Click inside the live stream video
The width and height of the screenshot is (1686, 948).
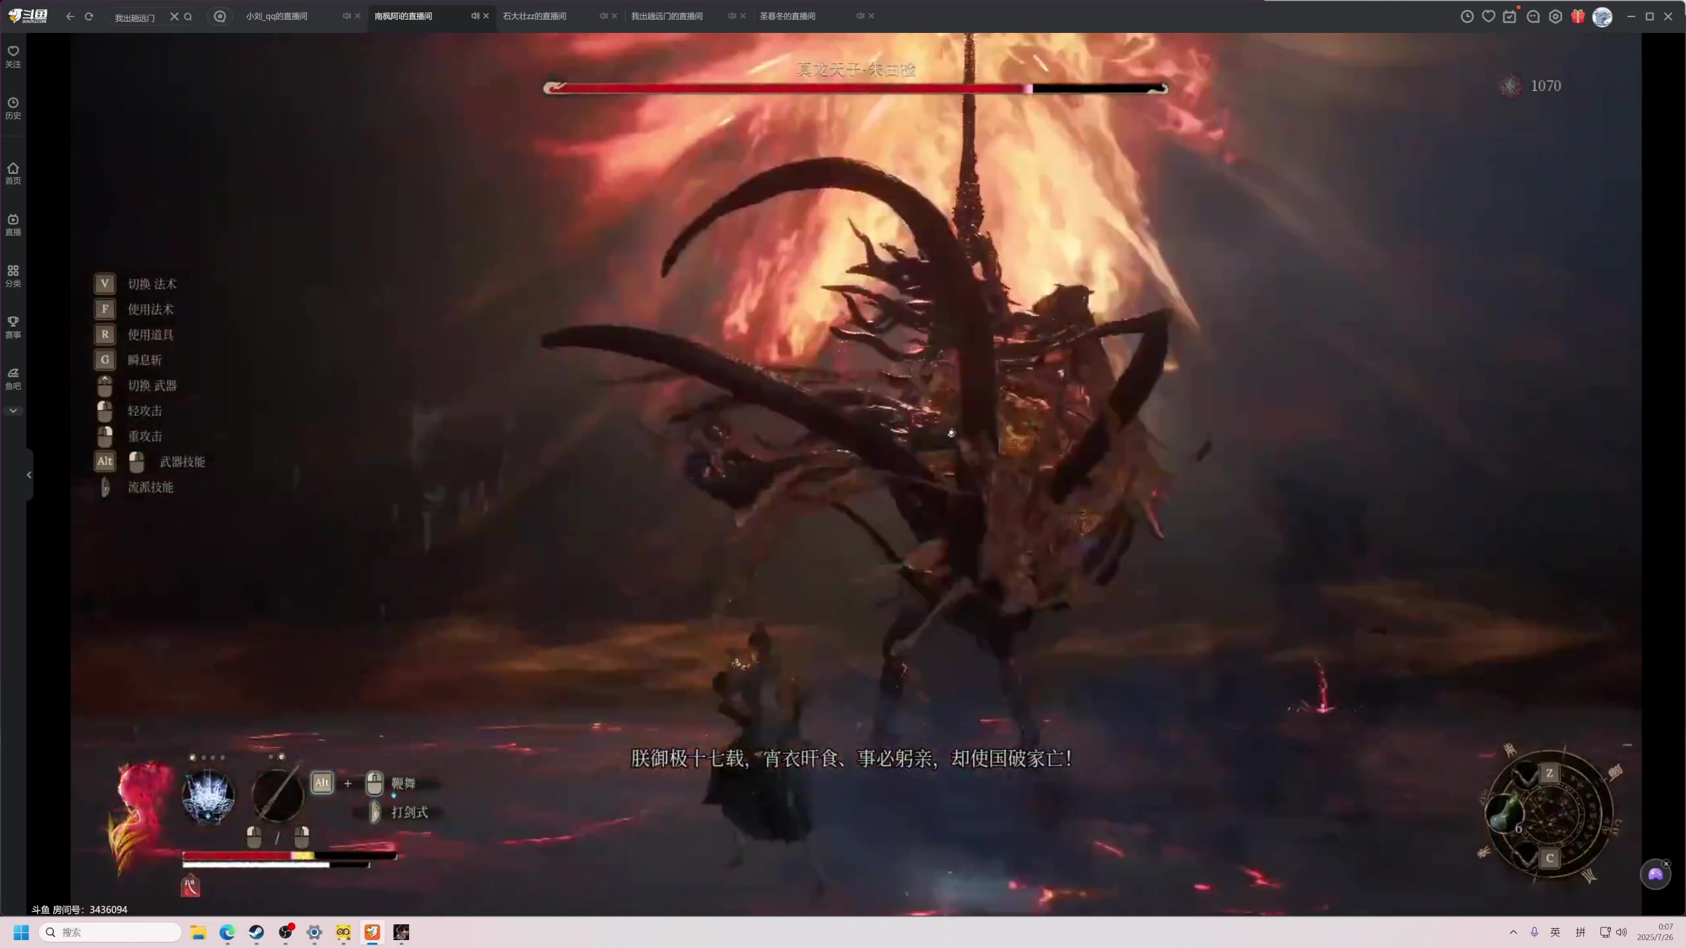click(856, 474)
